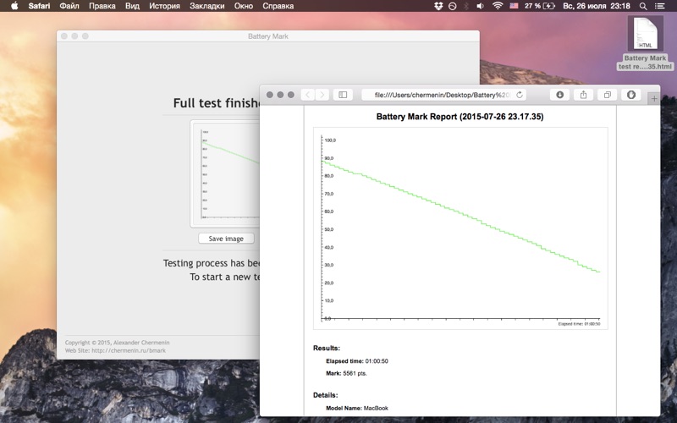Viewport: 677px width, 423px height.
Task: Show Safari downloads
Action: (559, 95)
